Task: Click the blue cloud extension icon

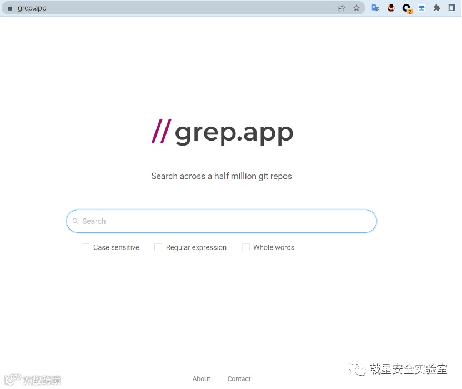Action: (421, 8)
